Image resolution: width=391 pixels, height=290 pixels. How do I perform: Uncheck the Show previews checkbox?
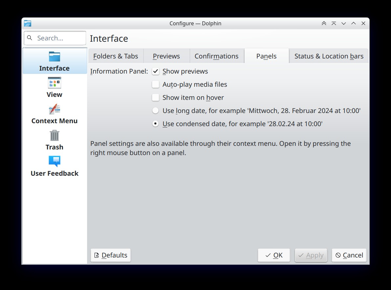156,71
